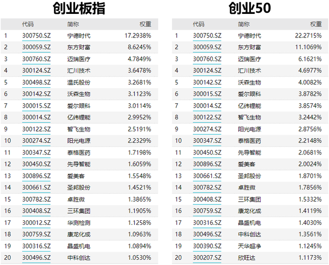Click 智飞生物 in 创业板指 table
329x265 pixels.
tap(79, 129)
